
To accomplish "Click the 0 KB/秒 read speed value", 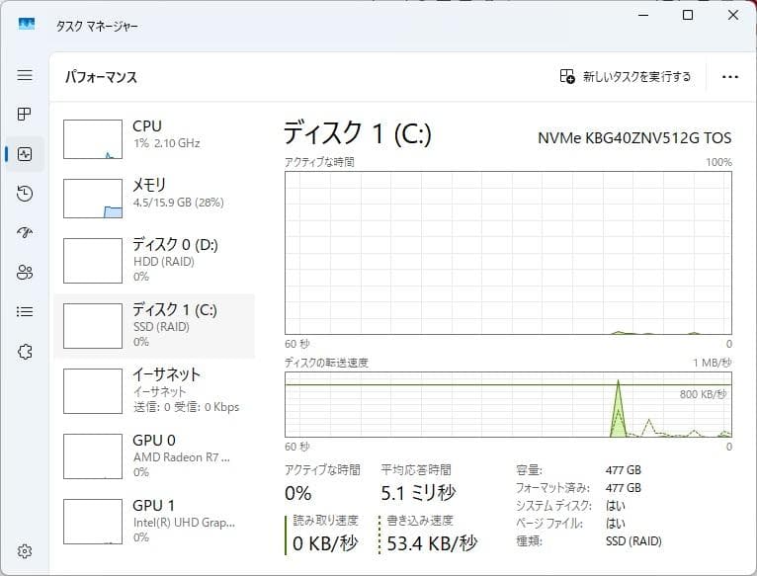I will coord(325,543).
